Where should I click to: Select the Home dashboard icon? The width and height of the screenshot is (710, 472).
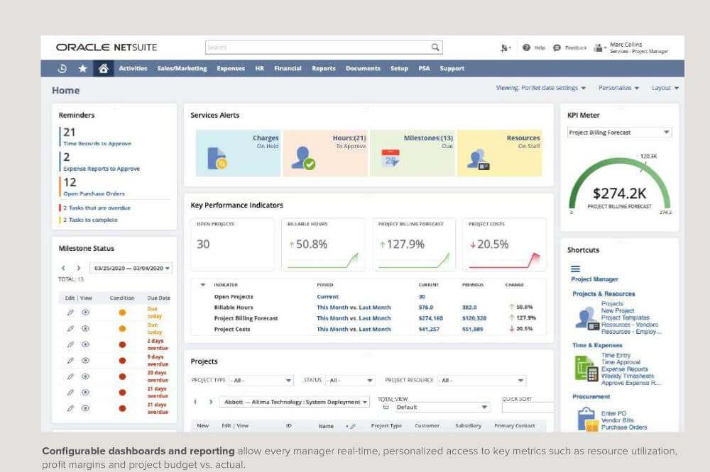point(104,69)
